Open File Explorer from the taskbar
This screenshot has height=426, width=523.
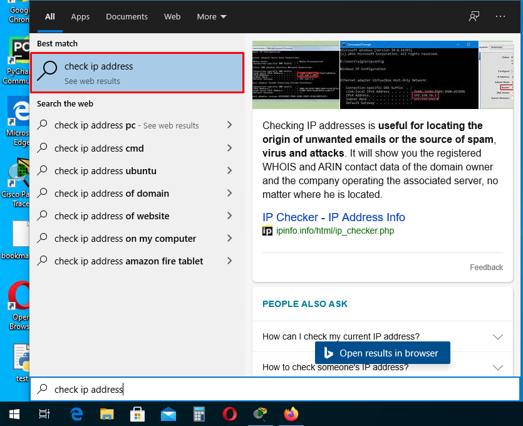106,414
